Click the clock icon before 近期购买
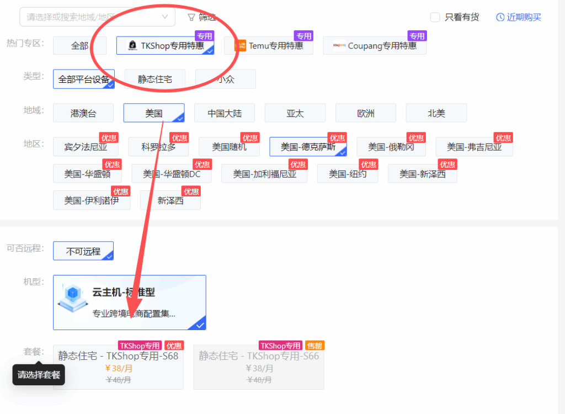This screenshot has width=565, height=414. pos(500,17)
